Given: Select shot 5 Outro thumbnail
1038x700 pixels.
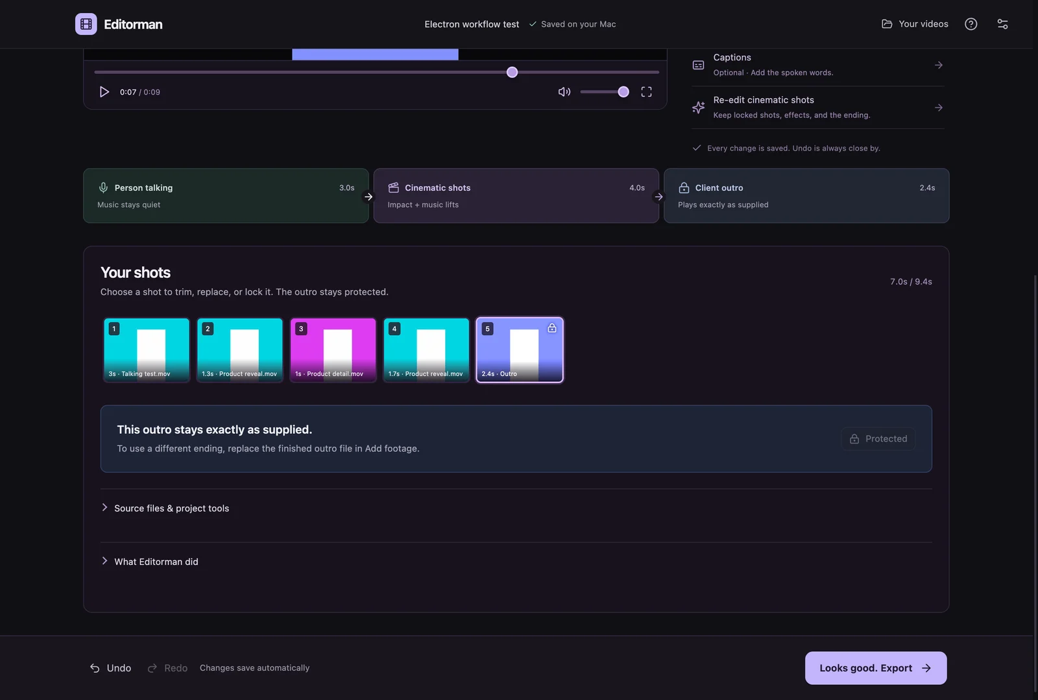Looking at the screenshot, I should (520, 350).
